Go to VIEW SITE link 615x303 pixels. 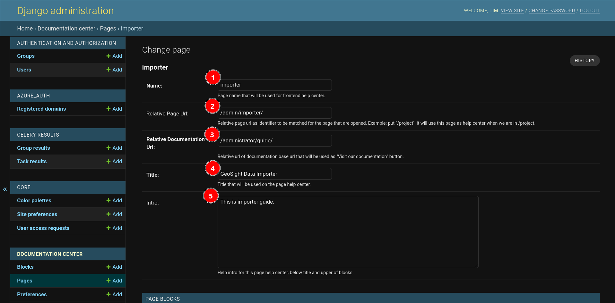click(x=512, y=11)
